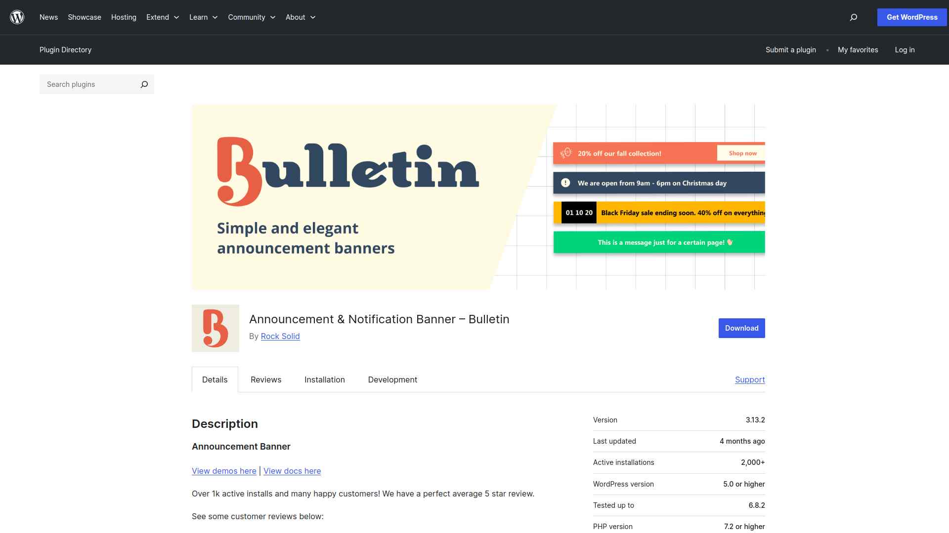Expand the Extend menu
The width and height of the screenshot is (949, 533).
click(163, 17)
